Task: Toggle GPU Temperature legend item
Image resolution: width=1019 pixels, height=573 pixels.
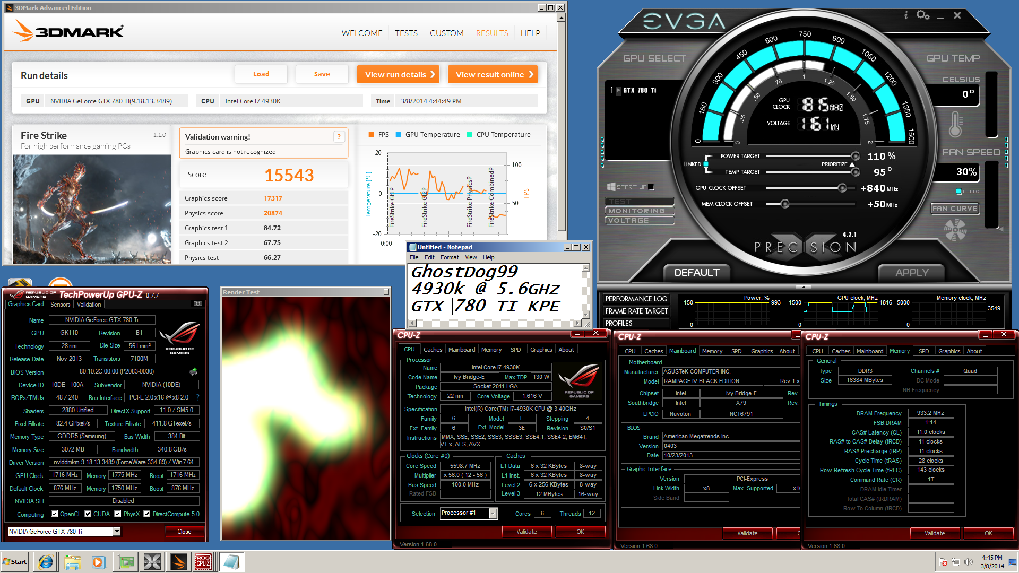Action: tap(428, 135)
